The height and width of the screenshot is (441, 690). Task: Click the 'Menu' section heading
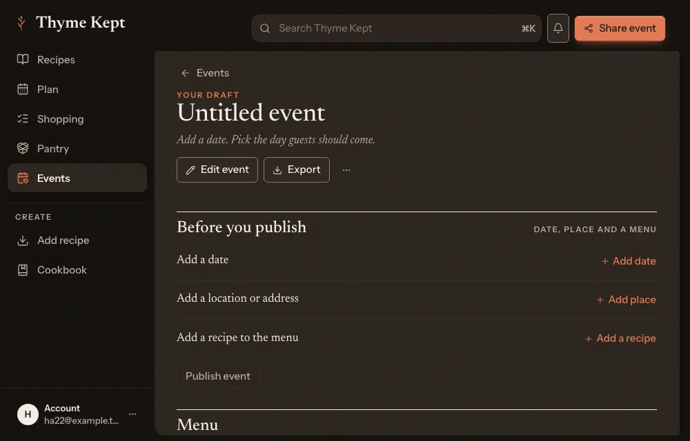(197, 424)
